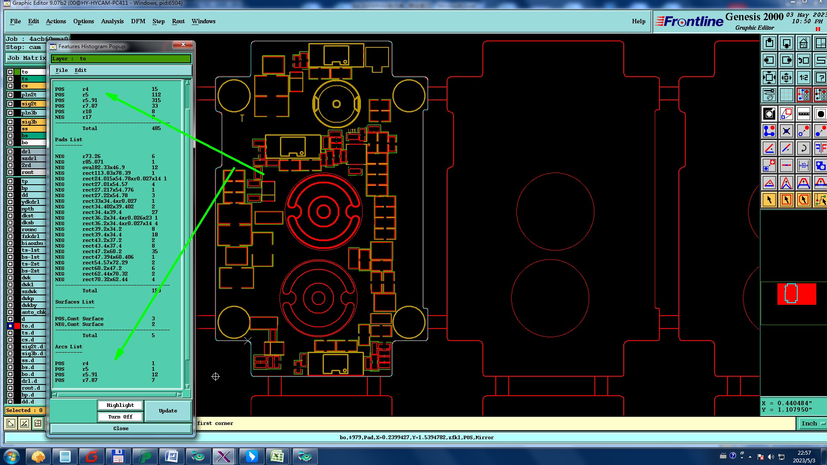Click the rotate arc edit tool
827x465 pixels.
click(x=803, y=149)
